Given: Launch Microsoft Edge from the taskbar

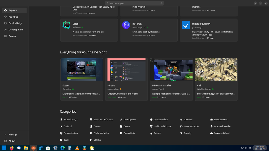Looking at the screenshot, I should 62,148.
